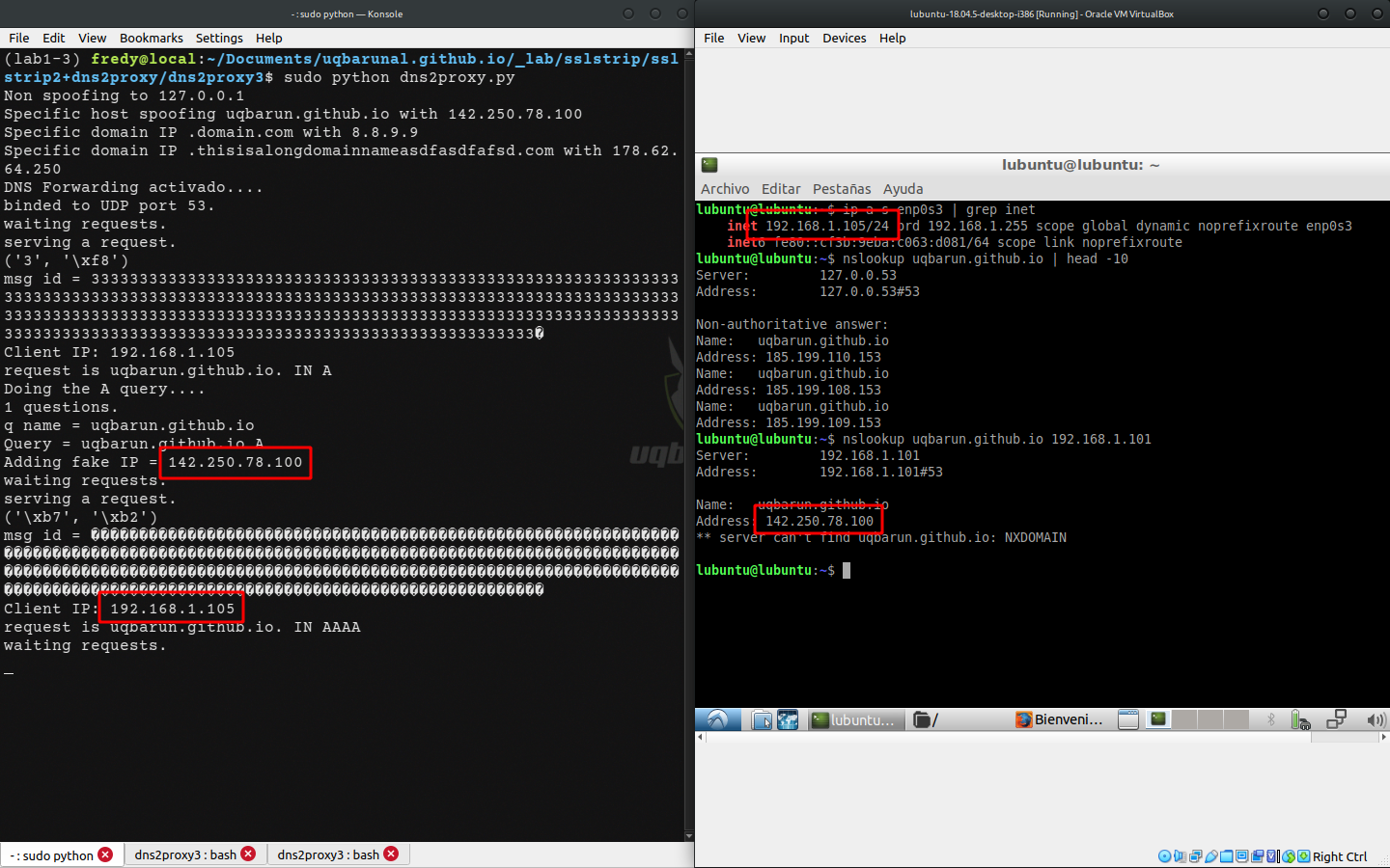
Task: Open VirtualBox Devices menu
Action: point(845,38)
